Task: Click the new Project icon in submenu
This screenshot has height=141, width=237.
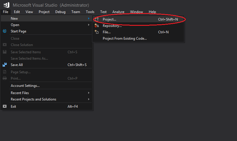Action: tap(97, 19)
